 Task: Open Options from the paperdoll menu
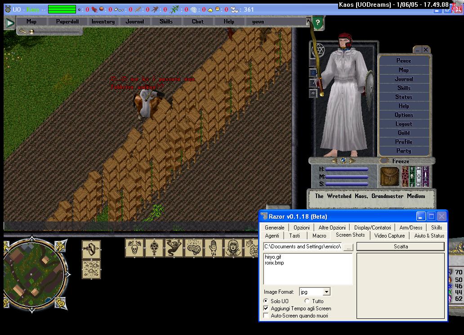[x=404, y=115]
